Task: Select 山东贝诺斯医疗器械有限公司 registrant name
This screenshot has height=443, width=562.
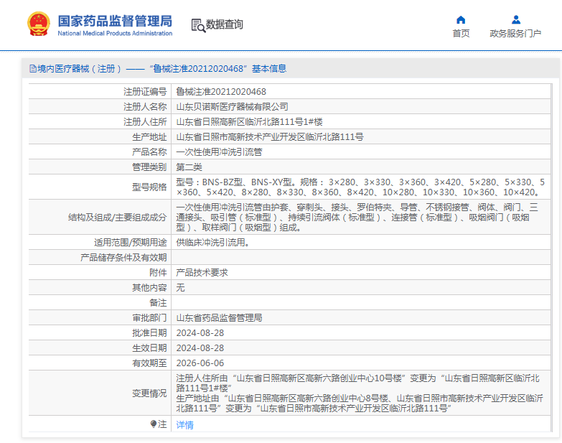Action: point(233,107)
